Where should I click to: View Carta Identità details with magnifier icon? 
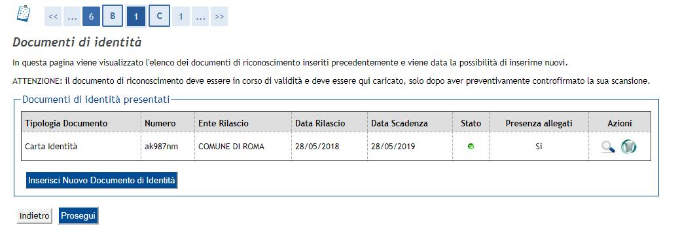[608, 147]
